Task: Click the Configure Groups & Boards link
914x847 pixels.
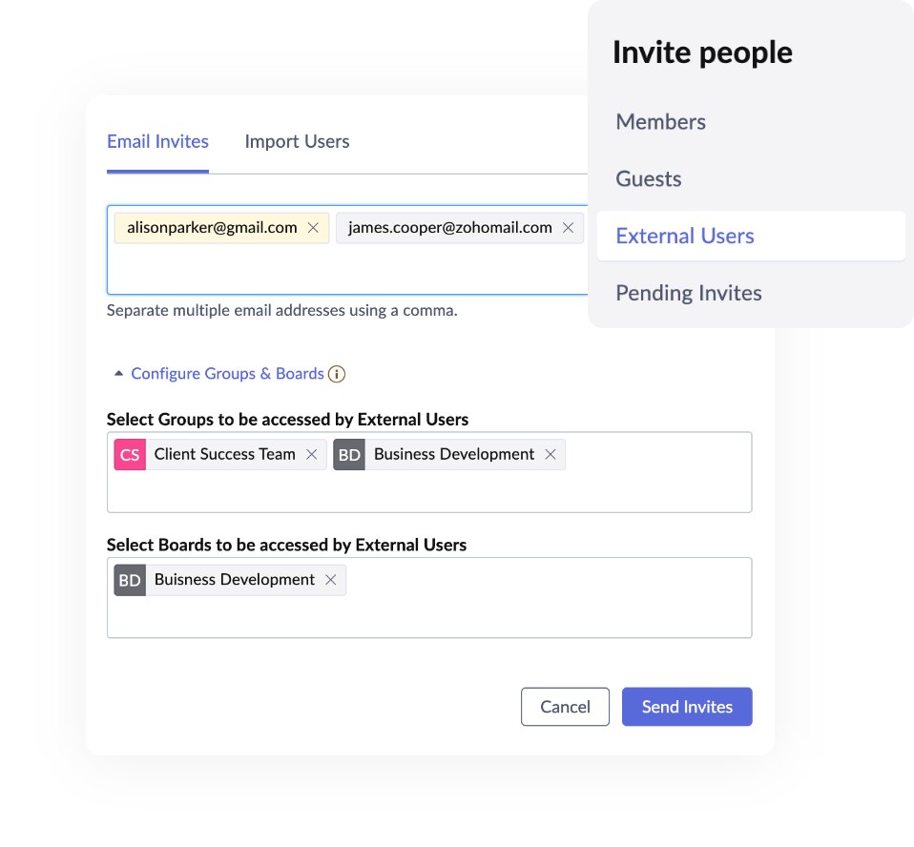Action: (227, 374)
